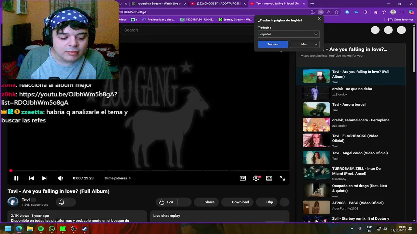Close the 'Tavi - Are you falling in love?' tab

304,4
